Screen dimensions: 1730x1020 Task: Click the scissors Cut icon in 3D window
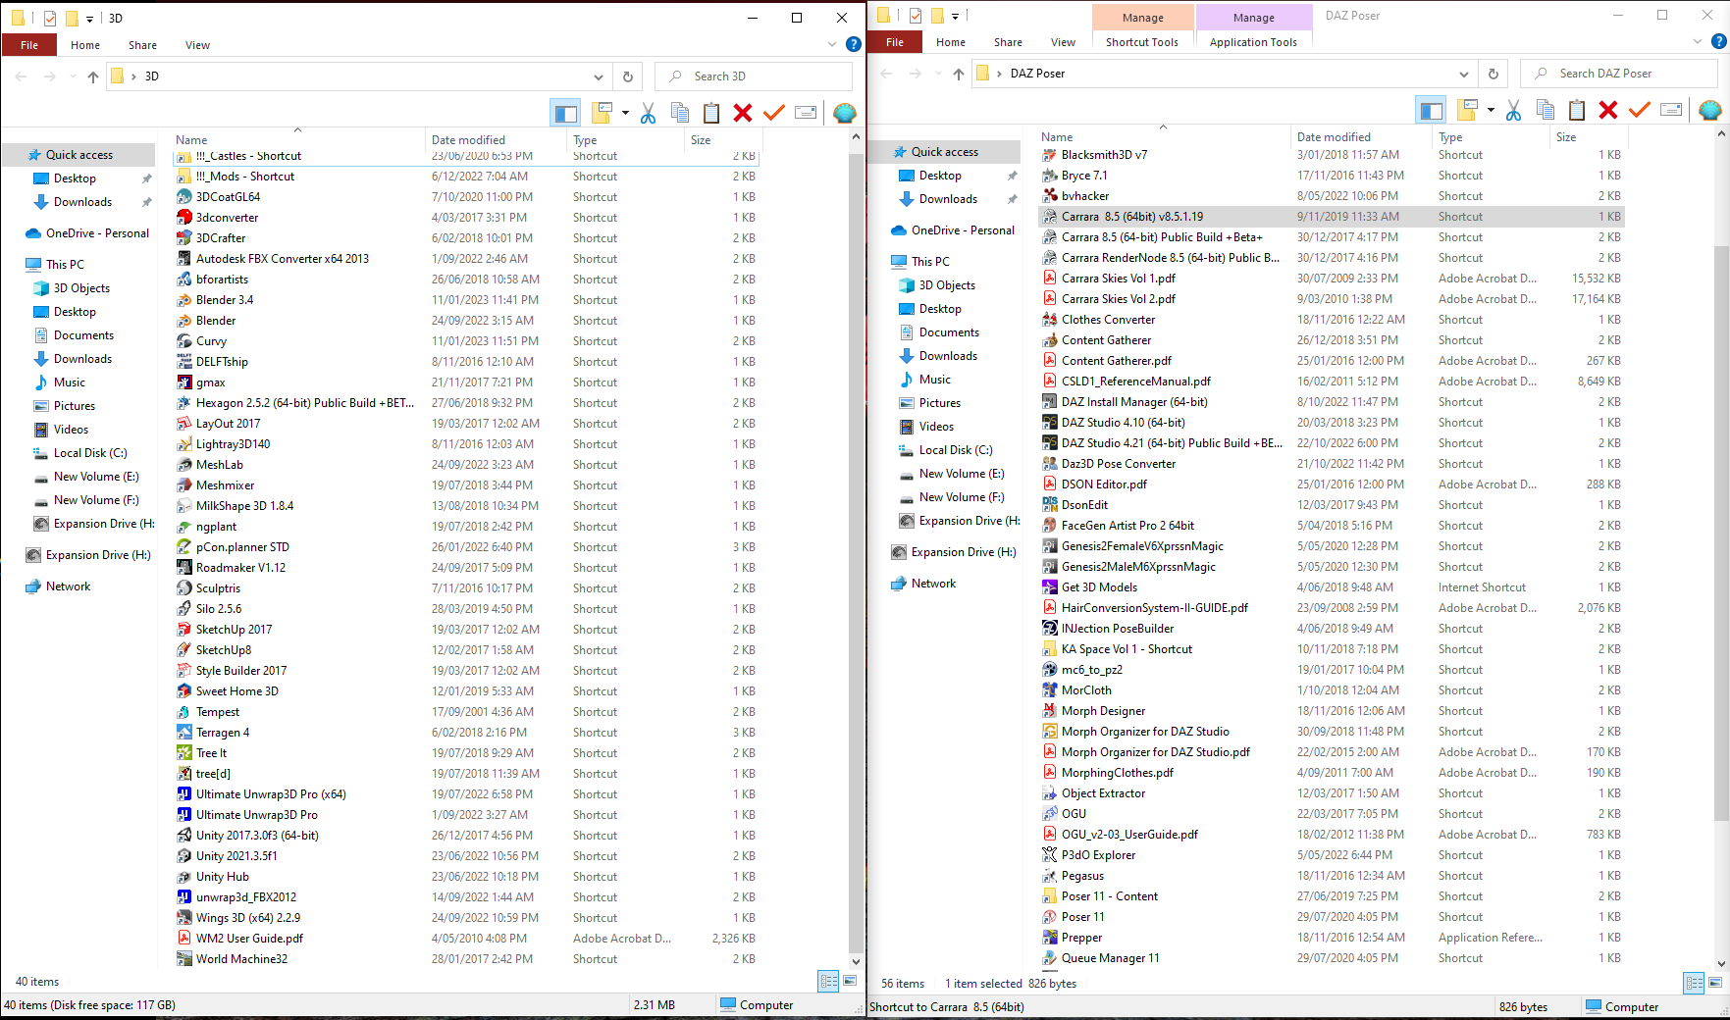click(648, 113)
